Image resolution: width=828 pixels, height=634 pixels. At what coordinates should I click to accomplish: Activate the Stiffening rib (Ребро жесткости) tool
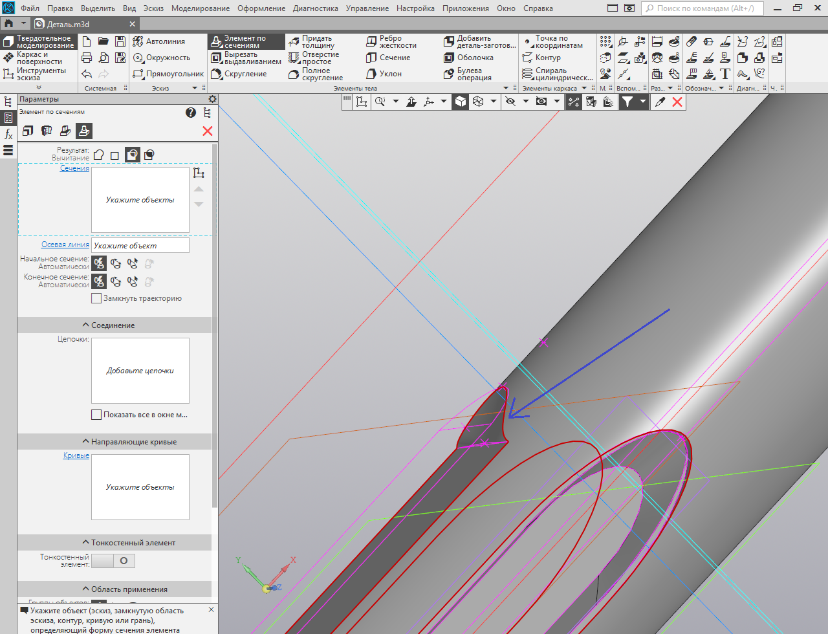point(391,42)
